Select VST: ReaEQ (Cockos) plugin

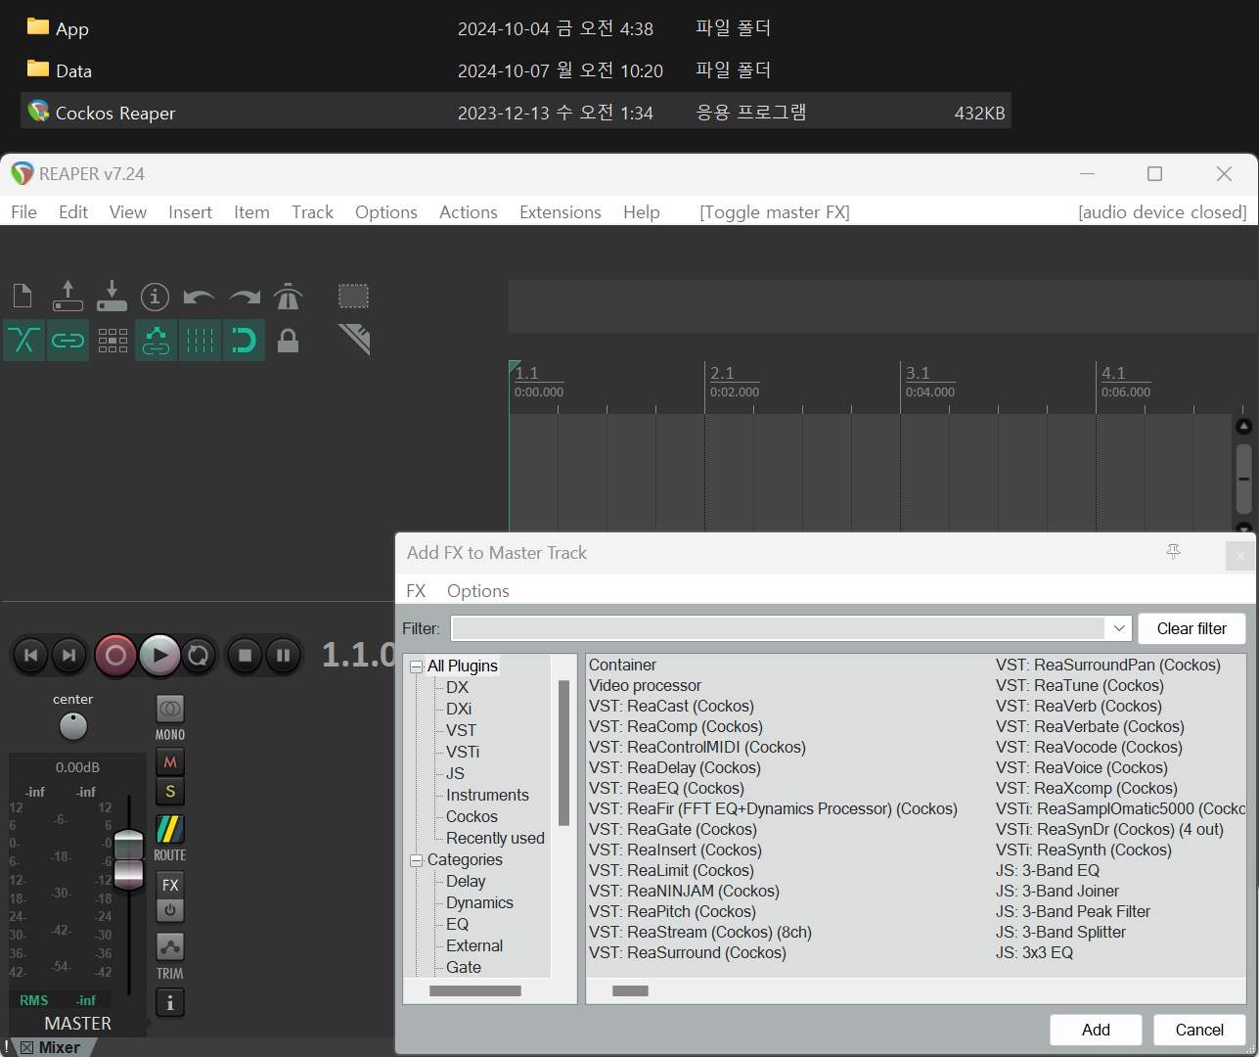click(x=666, y=788)
